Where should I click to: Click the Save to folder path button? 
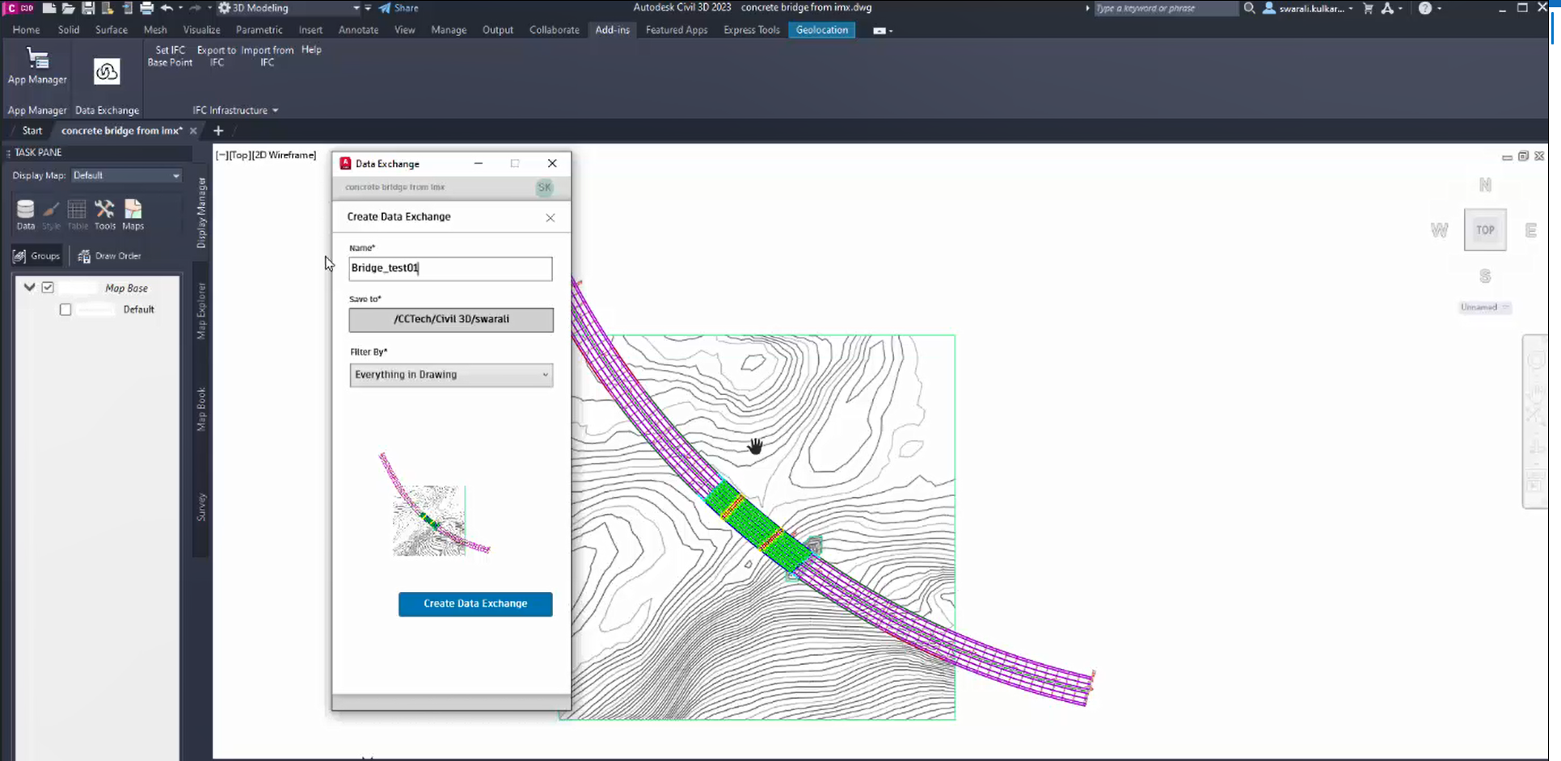coord(451,320)
